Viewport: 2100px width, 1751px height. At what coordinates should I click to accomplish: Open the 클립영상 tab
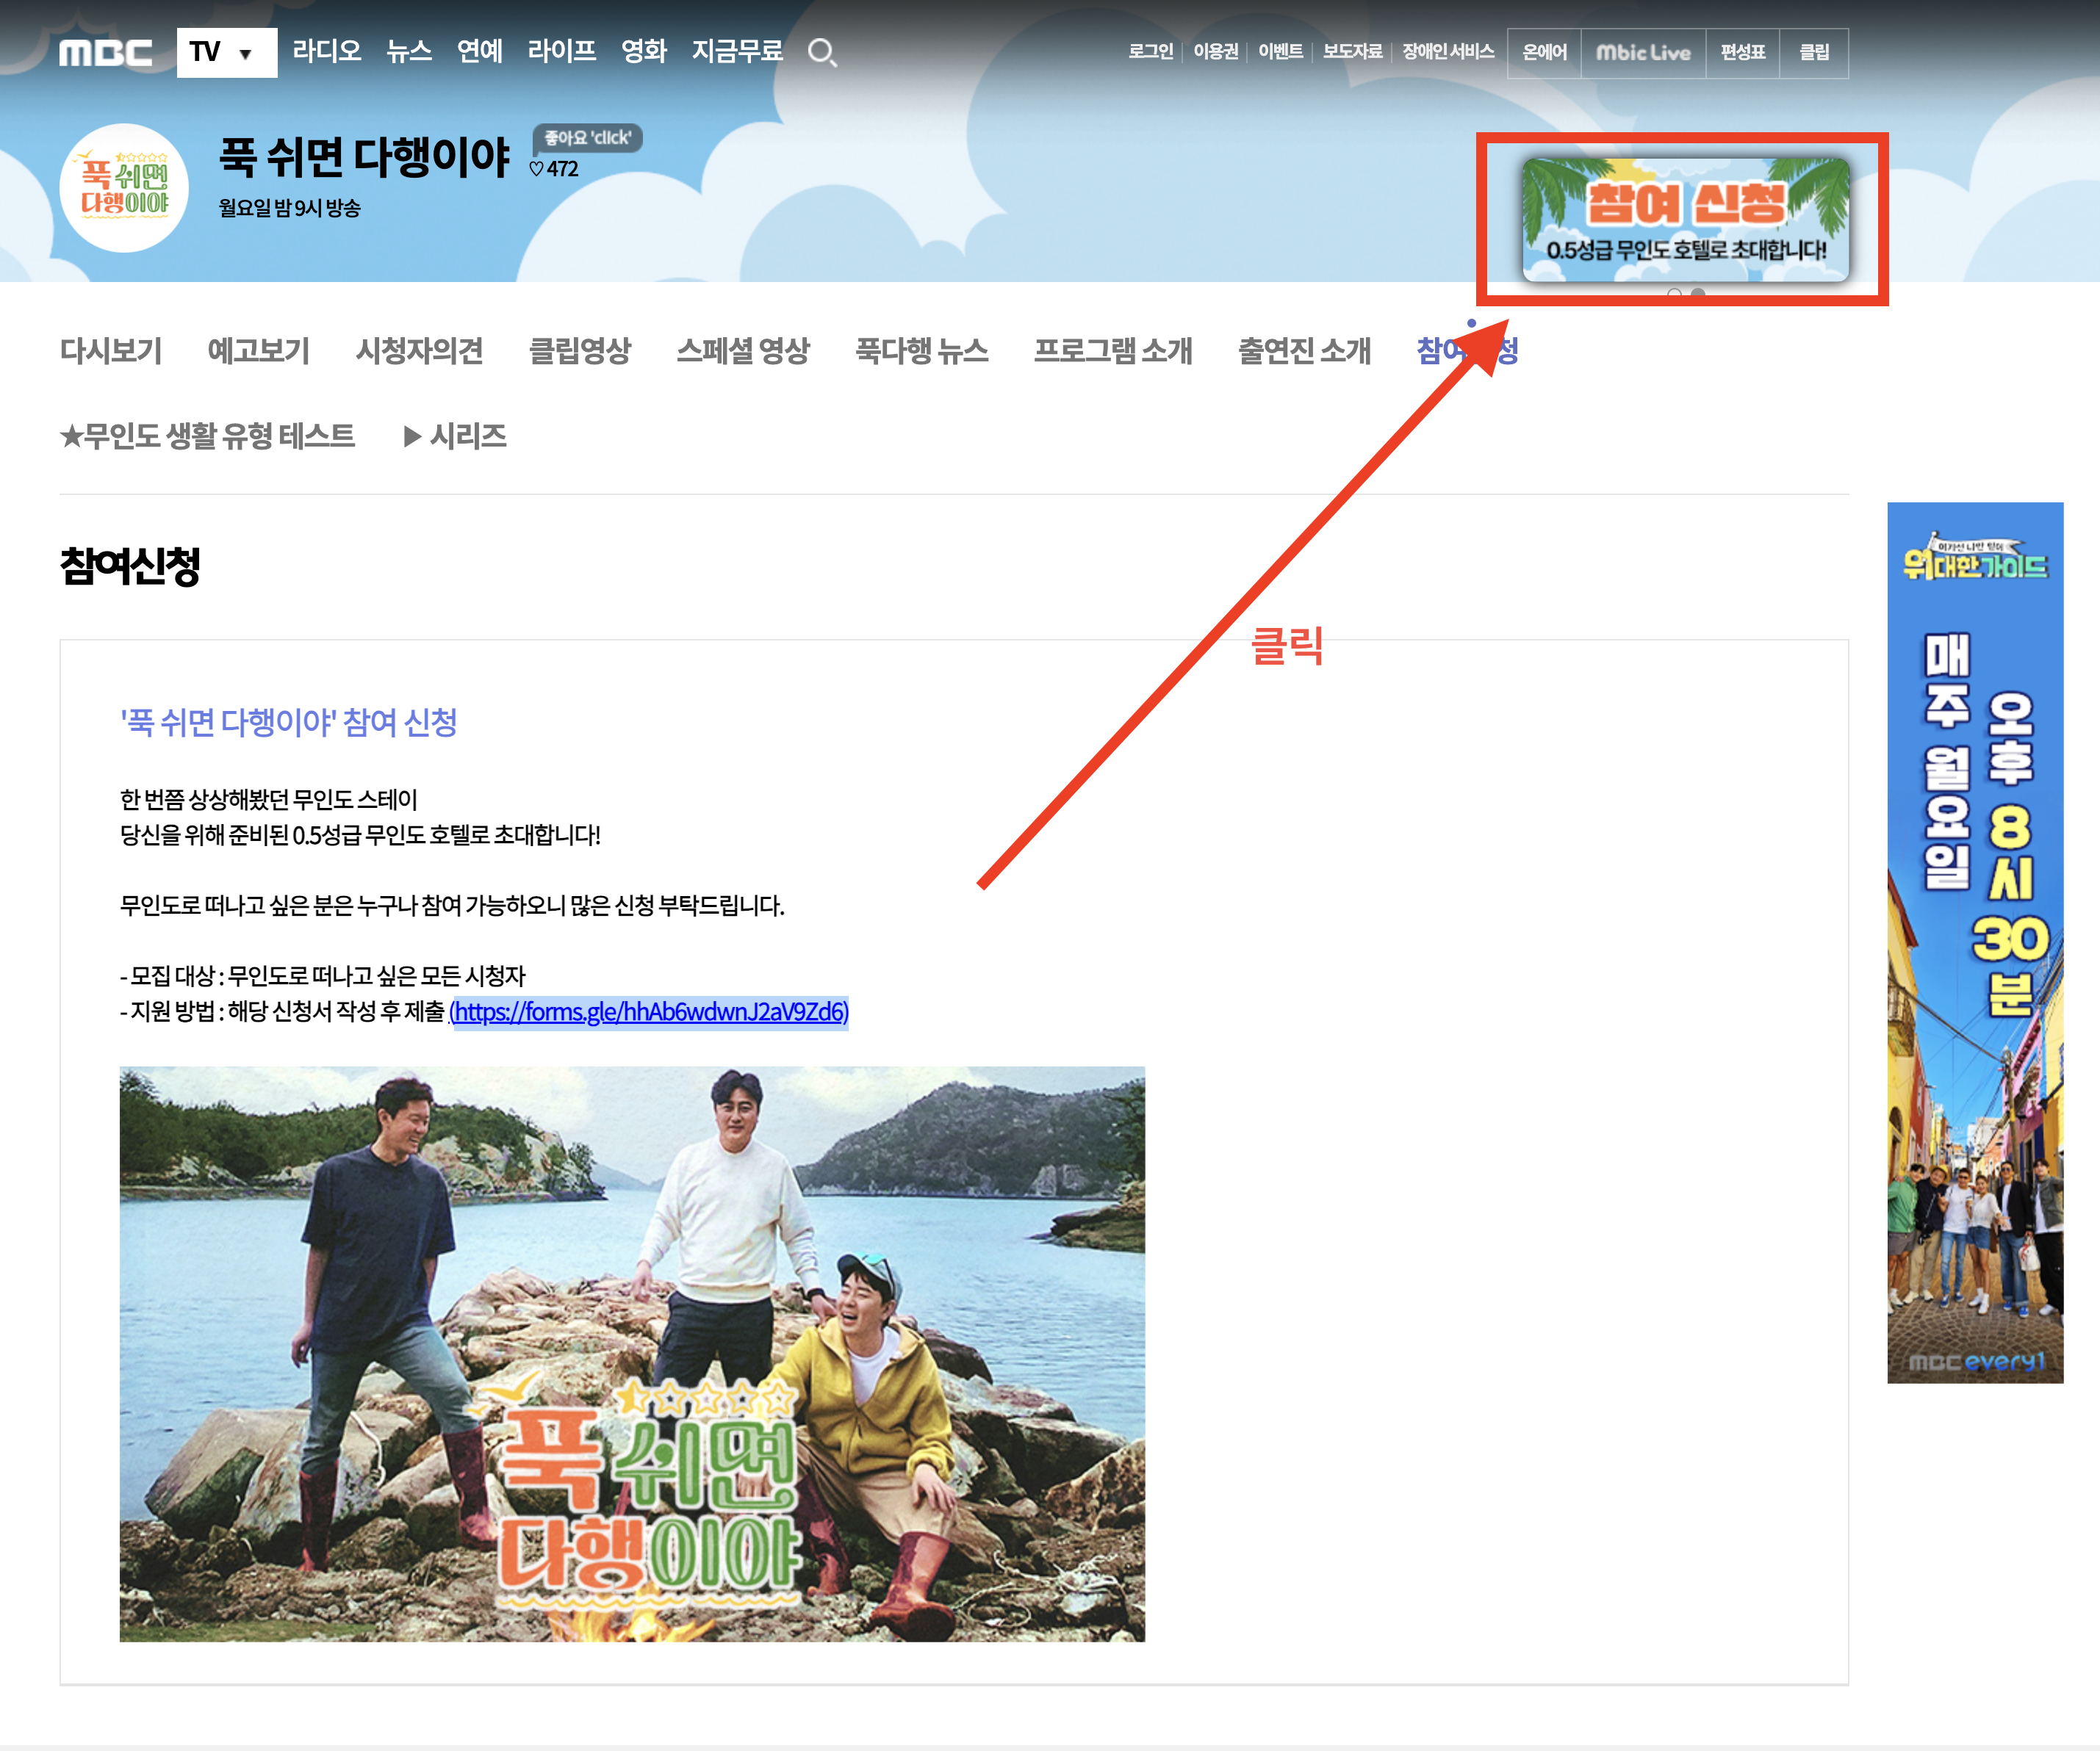point(579,351)
